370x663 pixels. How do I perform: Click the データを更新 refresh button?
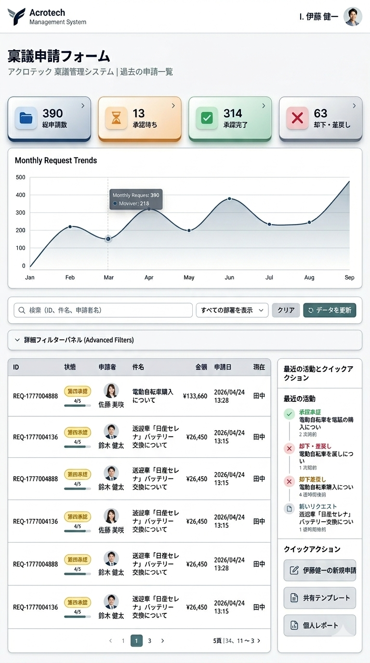pyautogui.click(x=330, y=310)
